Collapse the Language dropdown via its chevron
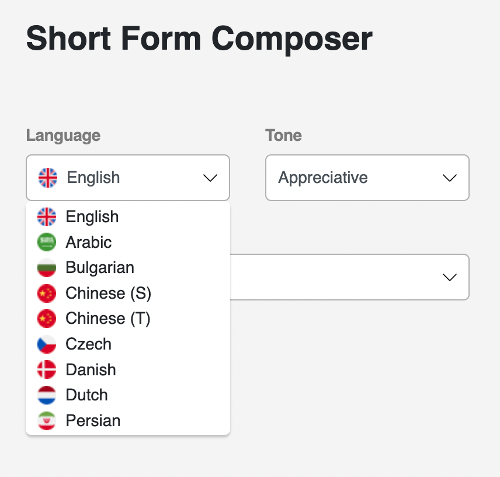 pos(210,178)
